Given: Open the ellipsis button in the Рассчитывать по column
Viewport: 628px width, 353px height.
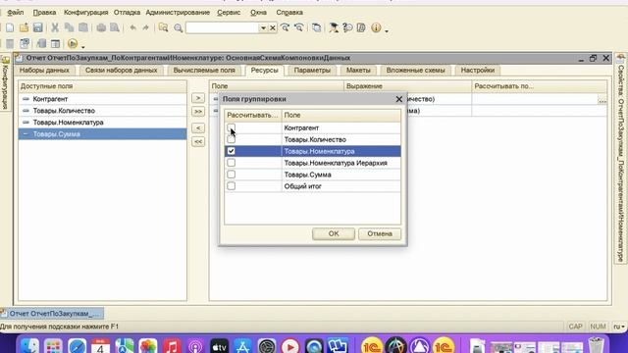Looking at the screenshot, I should (602, 100).
